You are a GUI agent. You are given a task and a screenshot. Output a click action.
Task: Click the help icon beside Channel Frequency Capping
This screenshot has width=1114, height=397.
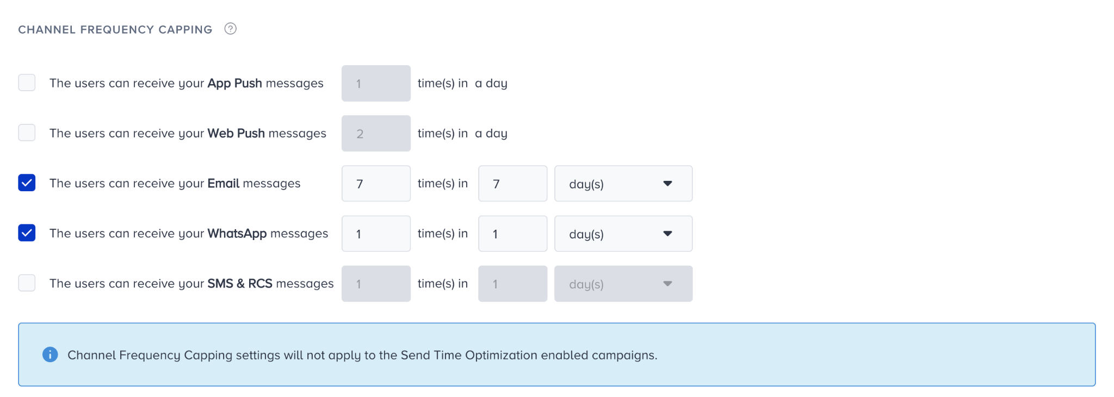pyautogui.click(x=231, y=29)
